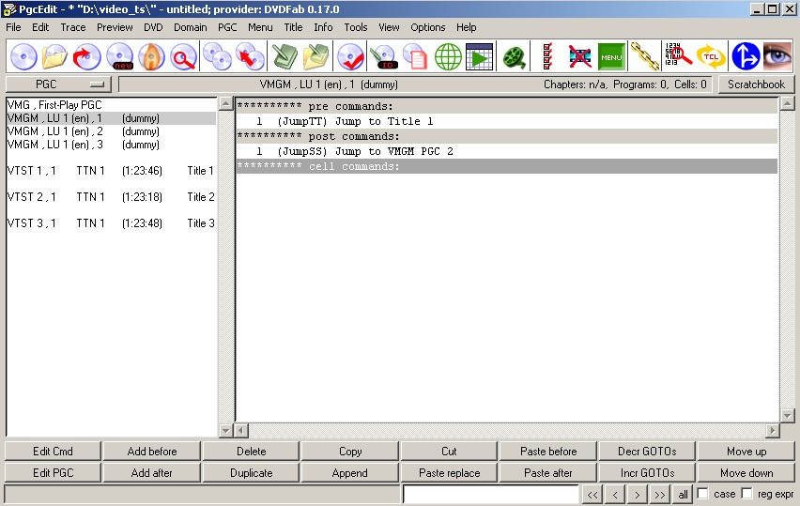
Task: Click the Move down button
Action: tap(746, 473)
